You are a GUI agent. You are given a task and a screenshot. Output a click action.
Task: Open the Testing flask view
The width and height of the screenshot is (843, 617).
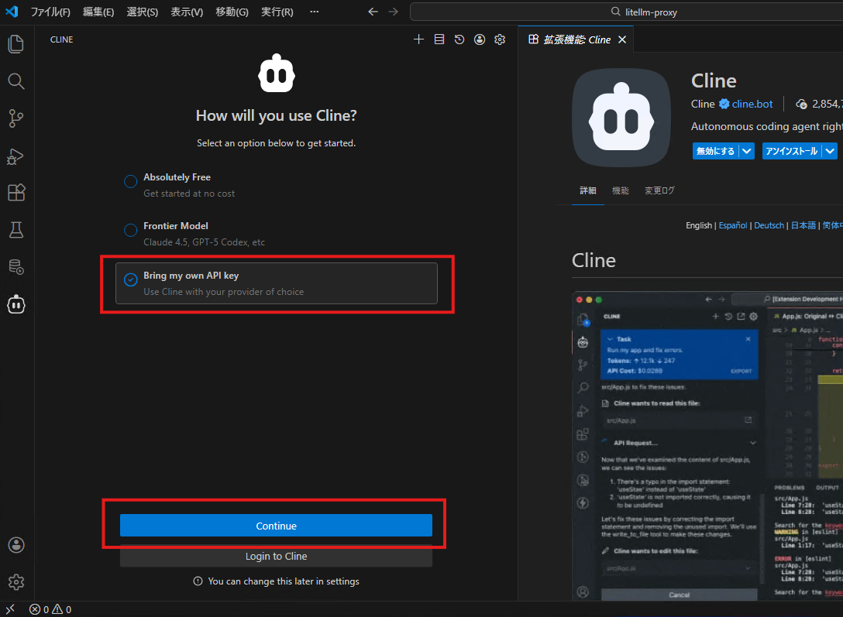click(16, 230)
